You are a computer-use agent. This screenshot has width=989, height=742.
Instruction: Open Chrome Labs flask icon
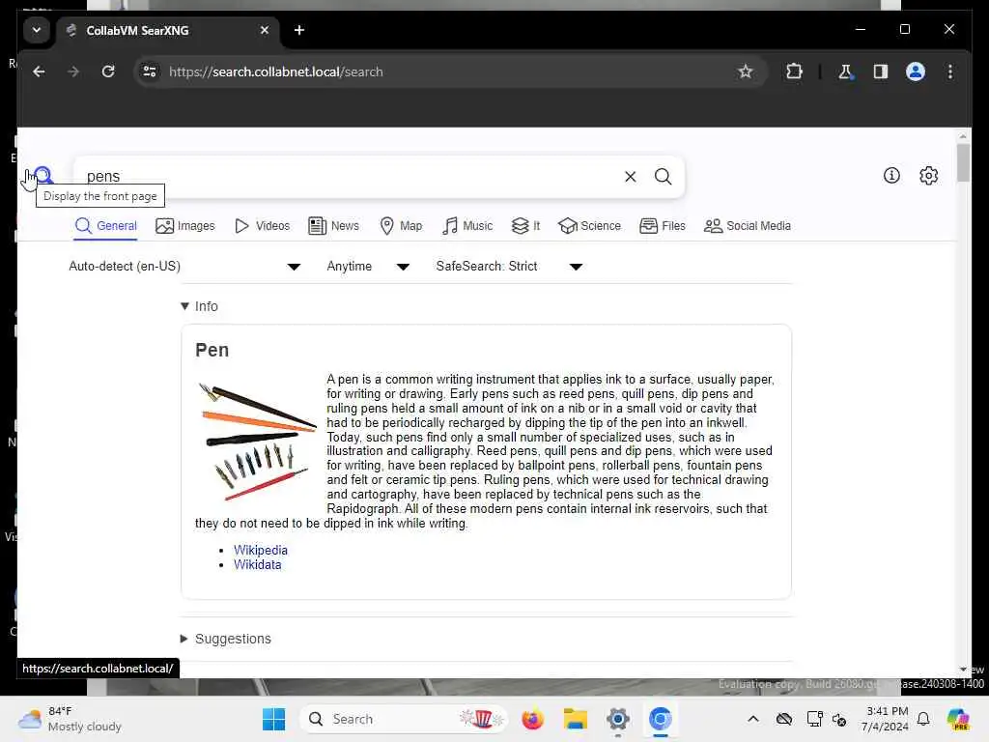tap(845, 71)
